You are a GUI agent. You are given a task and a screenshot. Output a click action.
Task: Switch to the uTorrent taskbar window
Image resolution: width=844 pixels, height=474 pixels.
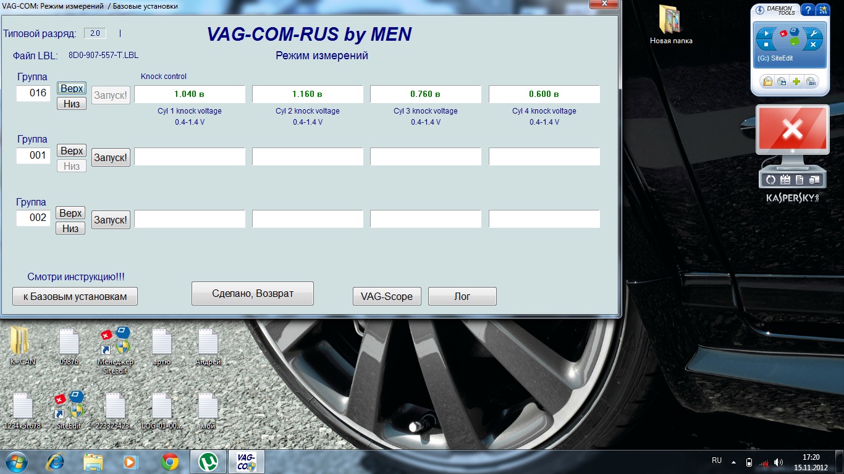pos(208,461)
